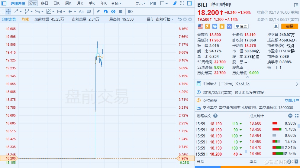
Task: Toggle the right sidebar panel icon
Action: 190,3
